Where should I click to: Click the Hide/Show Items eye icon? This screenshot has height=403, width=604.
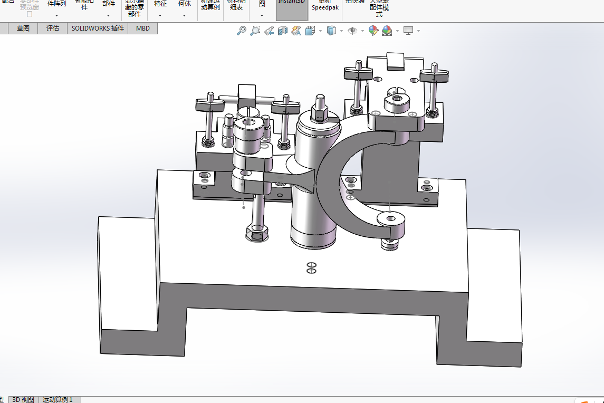[x=352, y=31]
